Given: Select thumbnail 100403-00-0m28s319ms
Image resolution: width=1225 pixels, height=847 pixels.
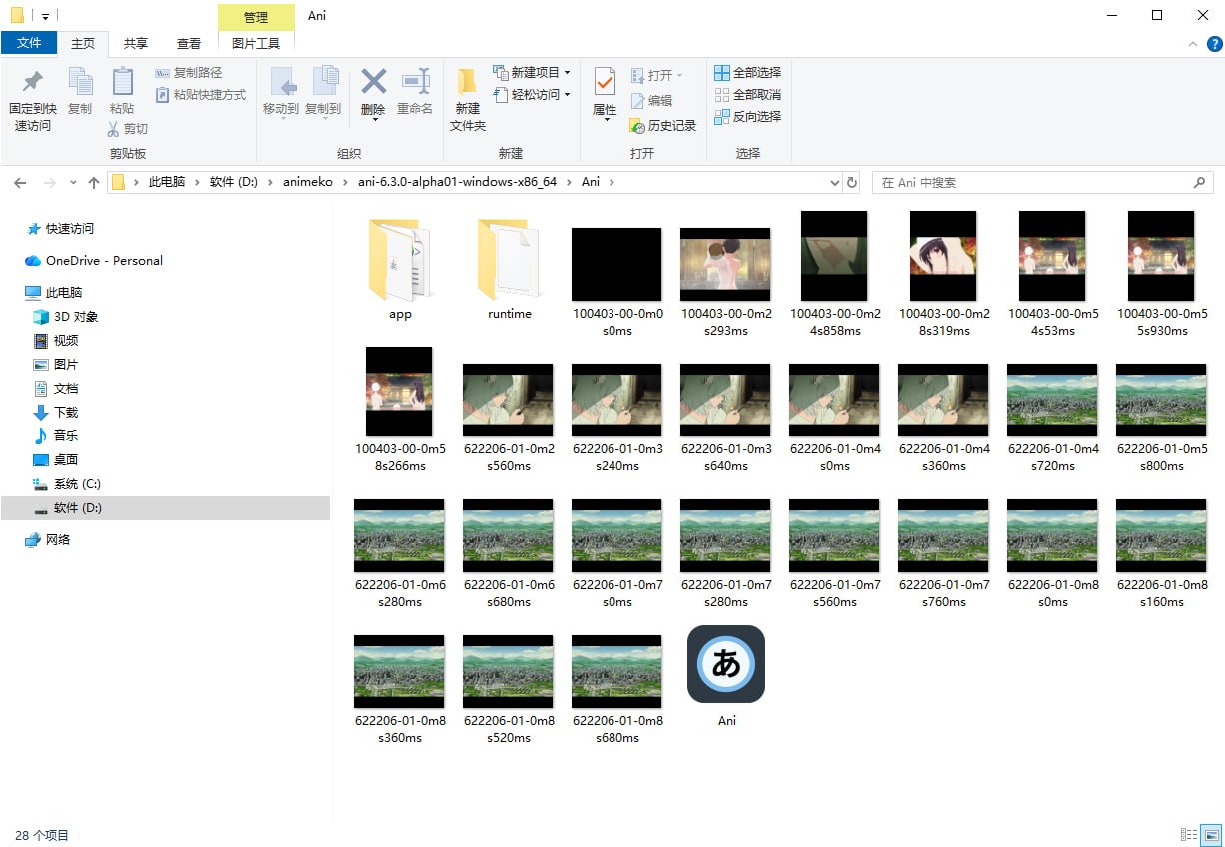Looking at the screenshot, I should (x=944, y=274).
